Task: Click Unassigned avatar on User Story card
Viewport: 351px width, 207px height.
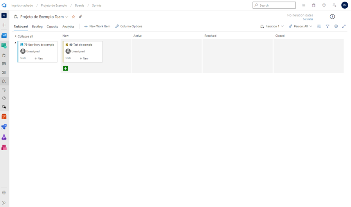Action: pyautogui.click(x=23, y=51)
